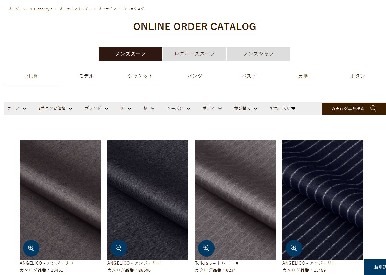The width and height of the screenshot is (386, 275).
Task: Click the search icon in カタログ品番検索
Action: pos(373,109)
